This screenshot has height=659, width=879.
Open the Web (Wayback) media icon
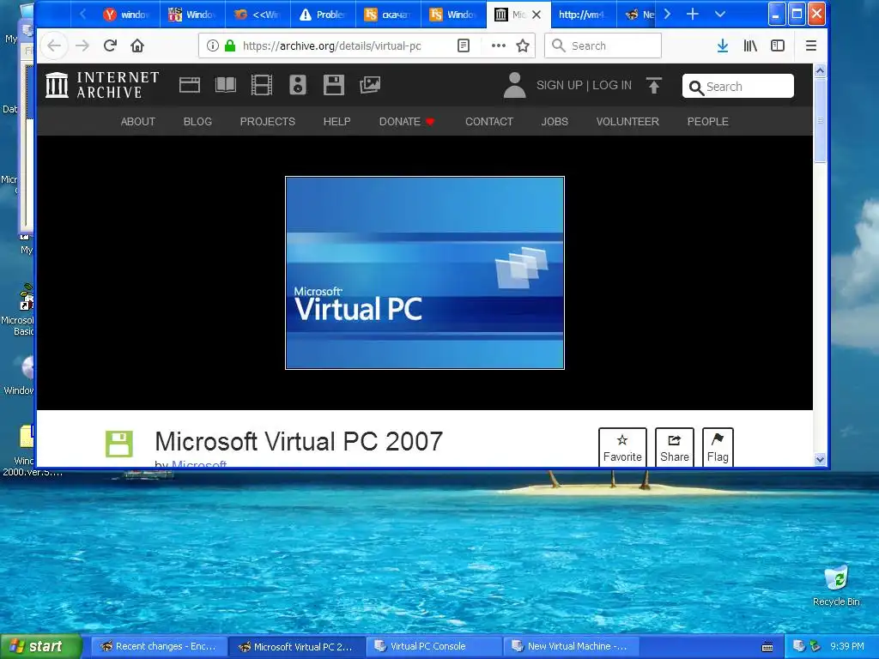[x=190, y=85]
